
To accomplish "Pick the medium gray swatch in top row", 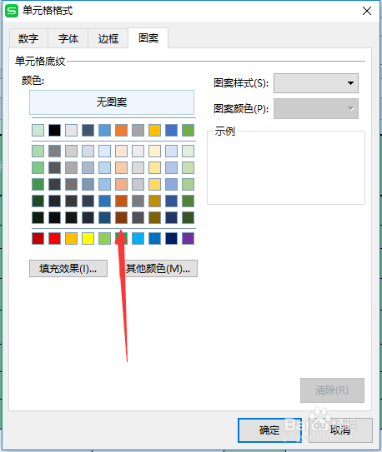I will tap(138, 131).
